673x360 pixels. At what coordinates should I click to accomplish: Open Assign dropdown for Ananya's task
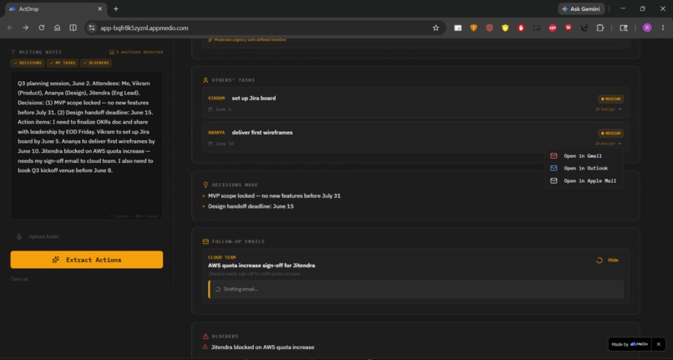point(608,144)
